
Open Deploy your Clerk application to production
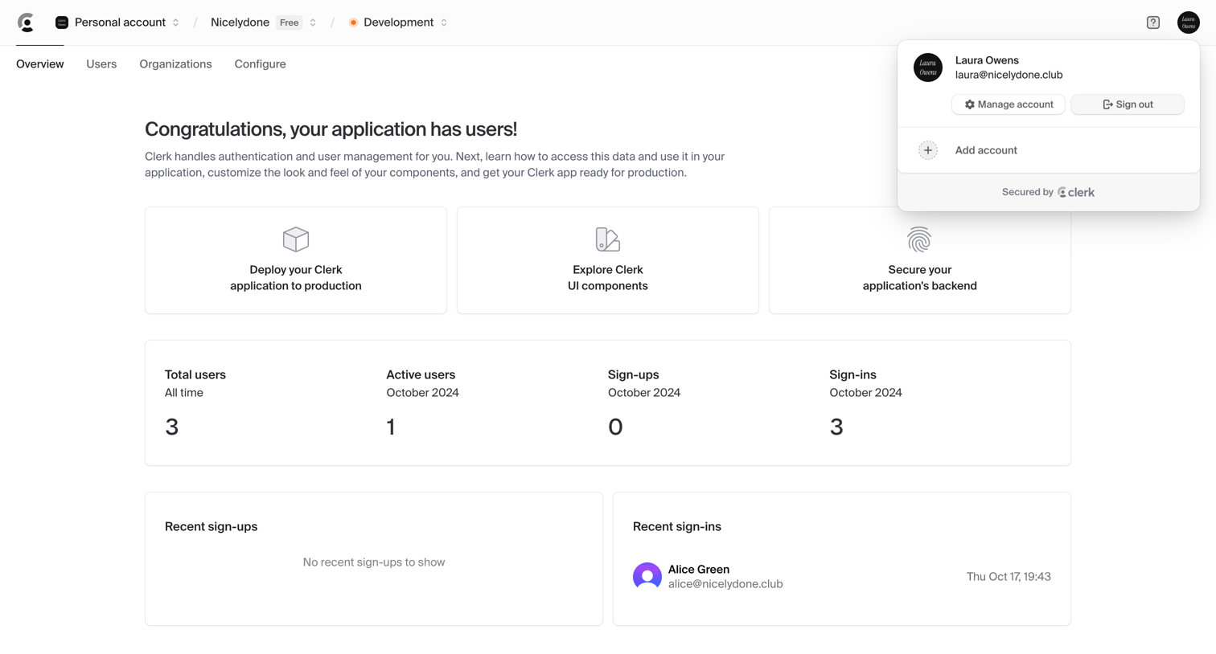pos(296,260)
